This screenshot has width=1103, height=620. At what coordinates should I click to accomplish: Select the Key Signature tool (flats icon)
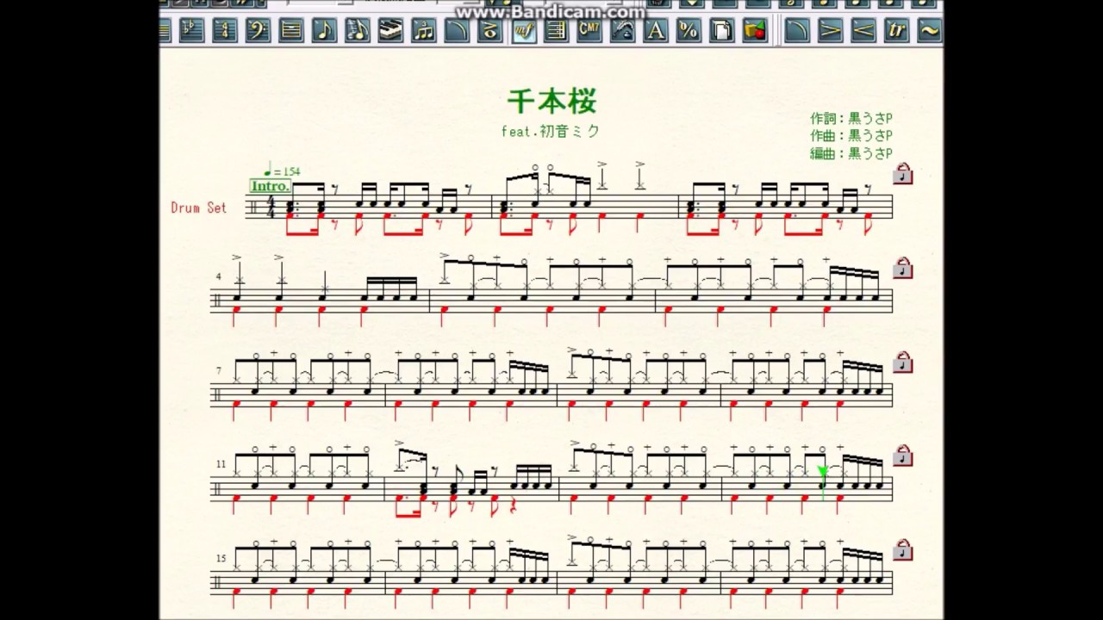tap(191, 31)
